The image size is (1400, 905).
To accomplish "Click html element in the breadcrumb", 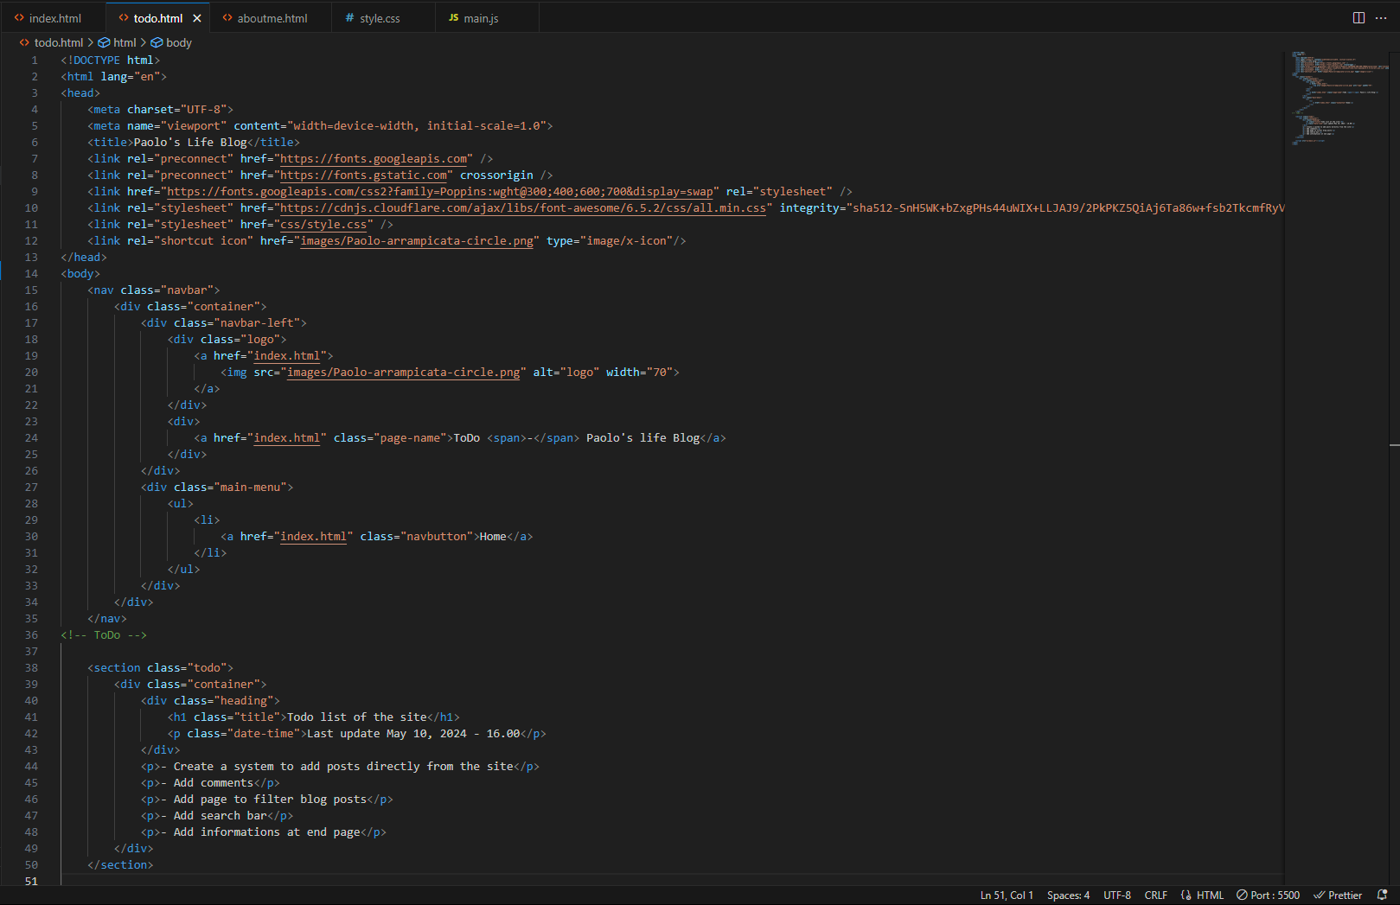I will click(x=125, y=42).
